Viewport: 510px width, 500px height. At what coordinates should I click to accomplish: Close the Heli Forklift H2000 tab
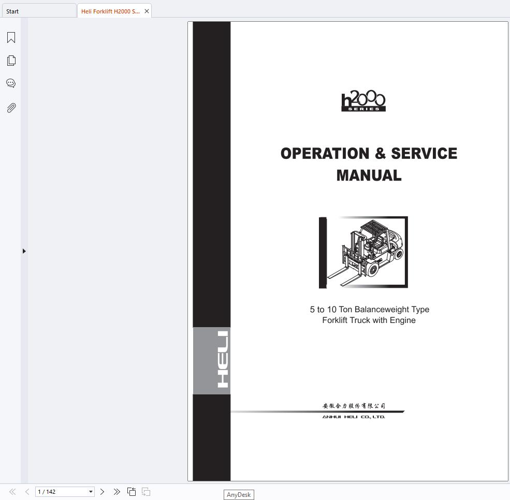pos(147,11)
